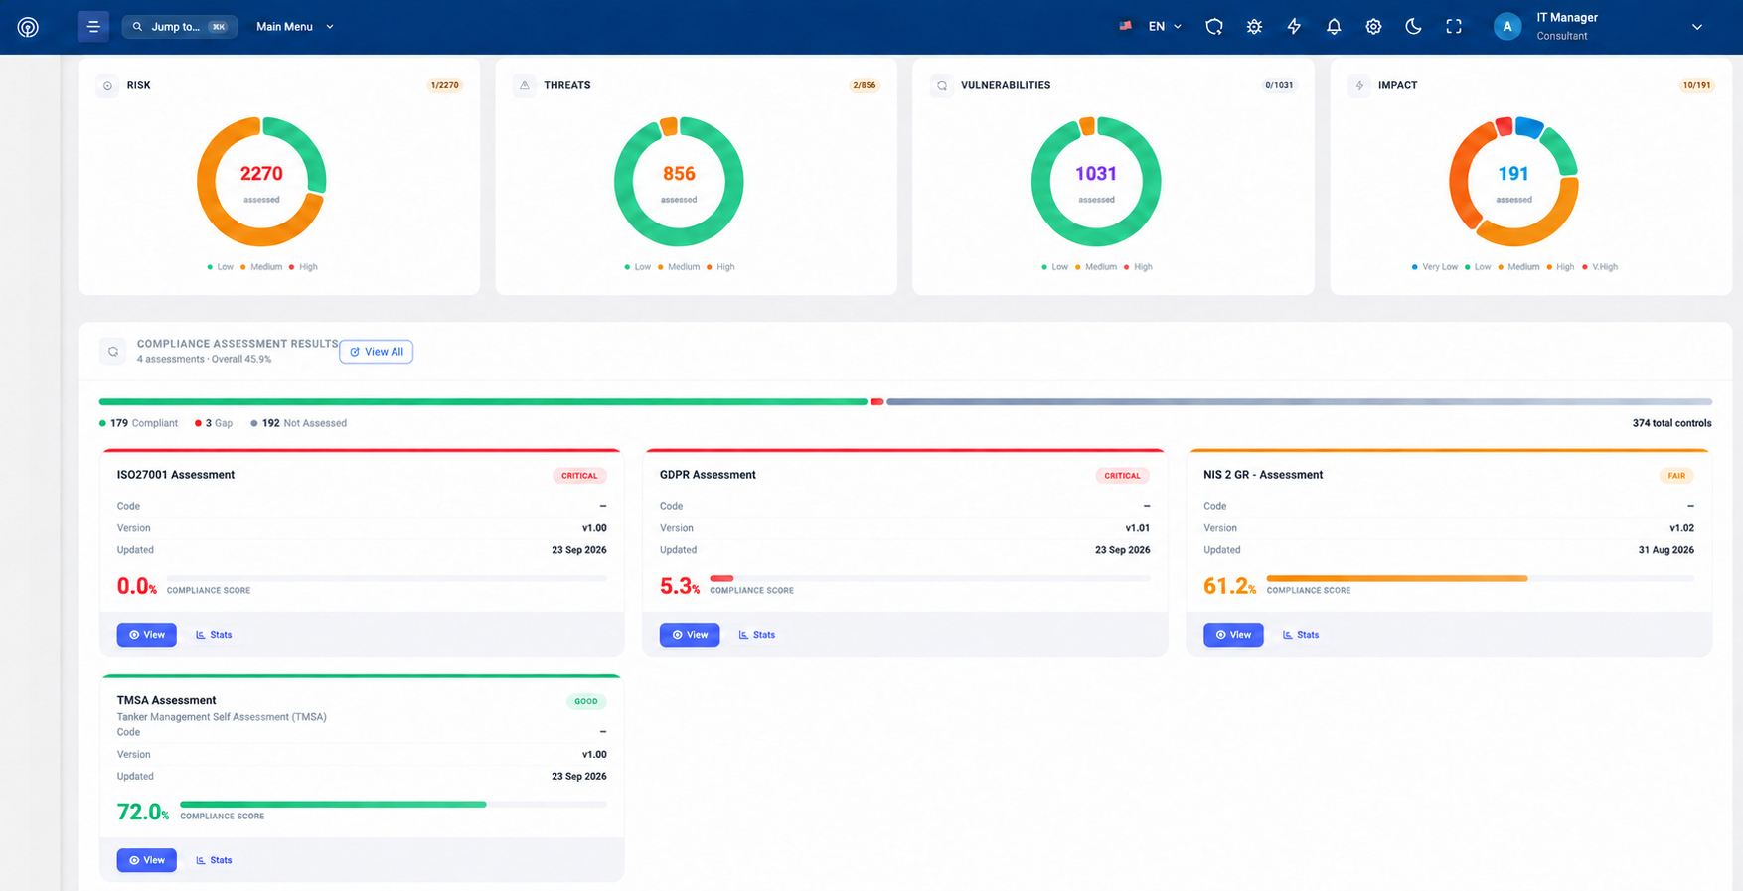The width and height of the screenshot is (1743, 891).
Task: Click the Threats donut chart showing 856
Action: [x=679, y=182]
